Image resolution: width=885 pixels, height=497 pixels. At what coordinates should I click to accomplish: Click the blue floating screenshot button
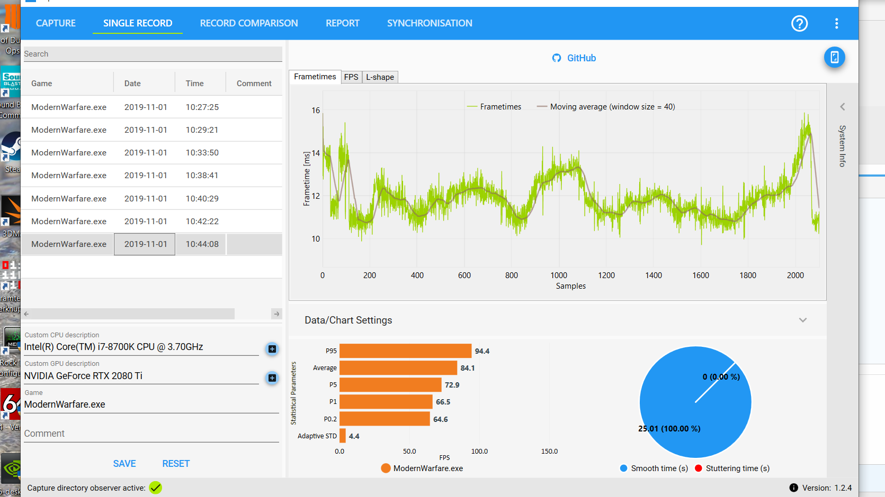click(834, 57)
